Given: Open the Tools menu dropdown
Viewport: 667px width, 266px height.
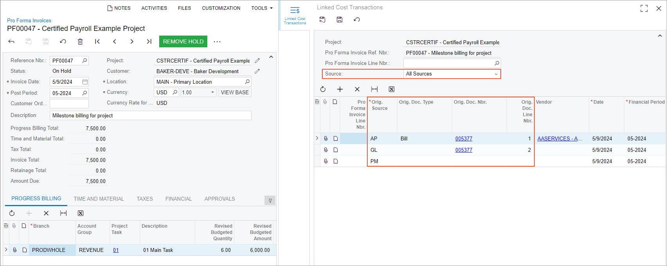Looking at the screenshot, I should (x=262, y=8).
